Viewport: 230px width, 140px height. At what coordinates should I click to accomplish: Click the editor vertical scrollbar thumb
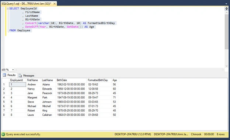pyautogui.click(x=226, y=32)
